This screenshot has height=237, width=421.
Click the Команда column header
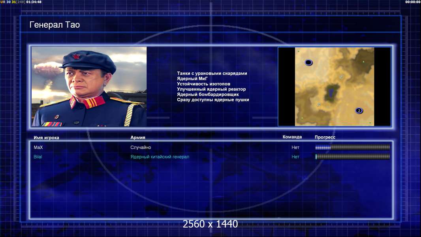(292, 137)
